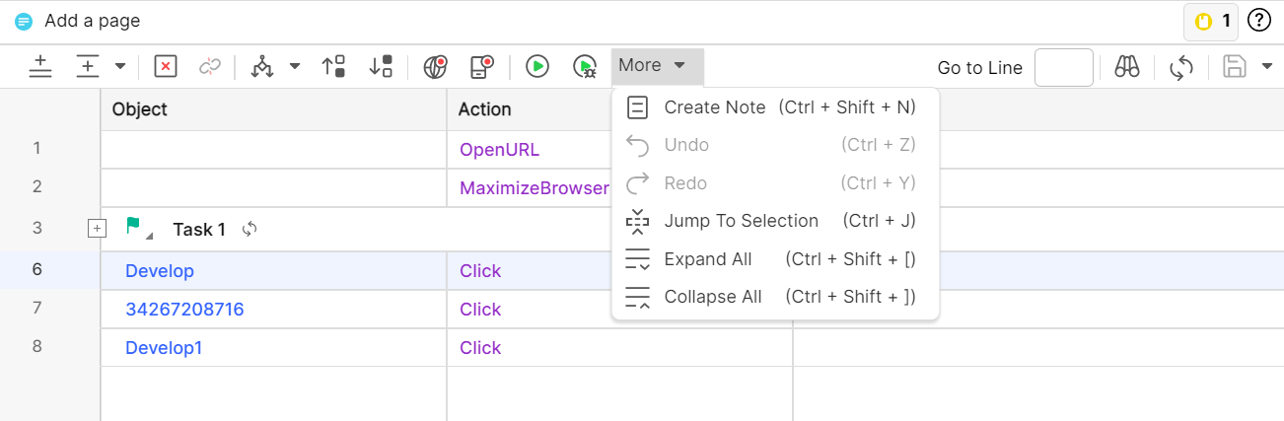The height and width of the screenshot is (421, 1284).
Task: Click the red X delete line icon
Action: tap(166, 66)
